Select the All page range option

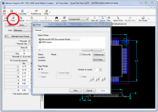39,69
